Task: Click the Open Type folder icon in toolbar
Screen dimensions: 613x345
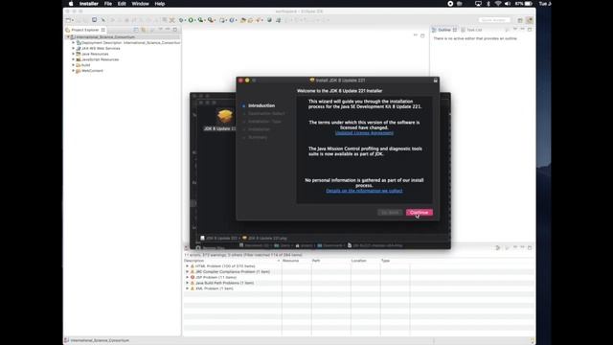Action: pos(242,20)
